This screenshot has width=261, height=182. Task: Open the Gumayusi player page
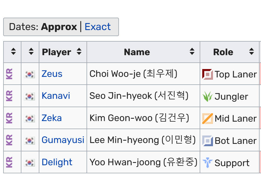click(63, 140)
